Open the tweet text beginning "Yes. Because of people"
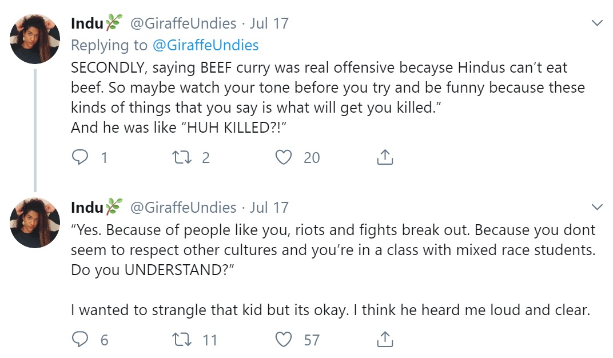 coord(333,270)
